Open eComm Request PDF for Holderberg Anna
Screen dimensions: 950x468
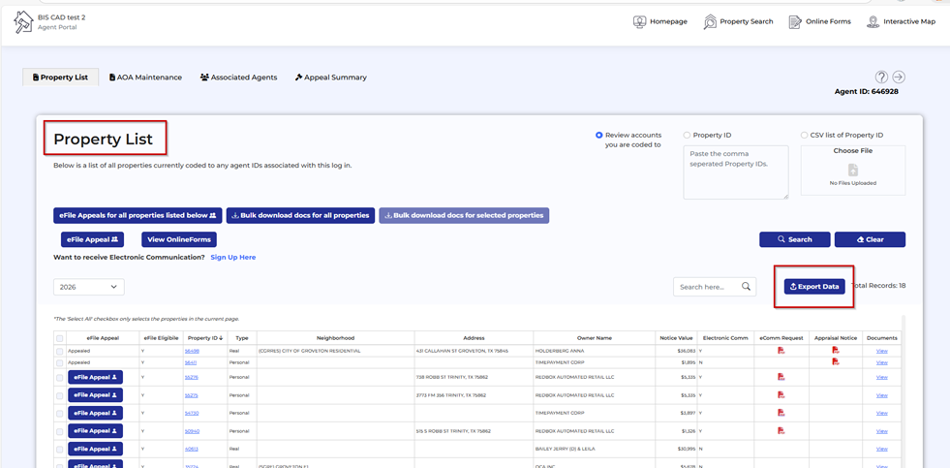click(x=781, y=351)
